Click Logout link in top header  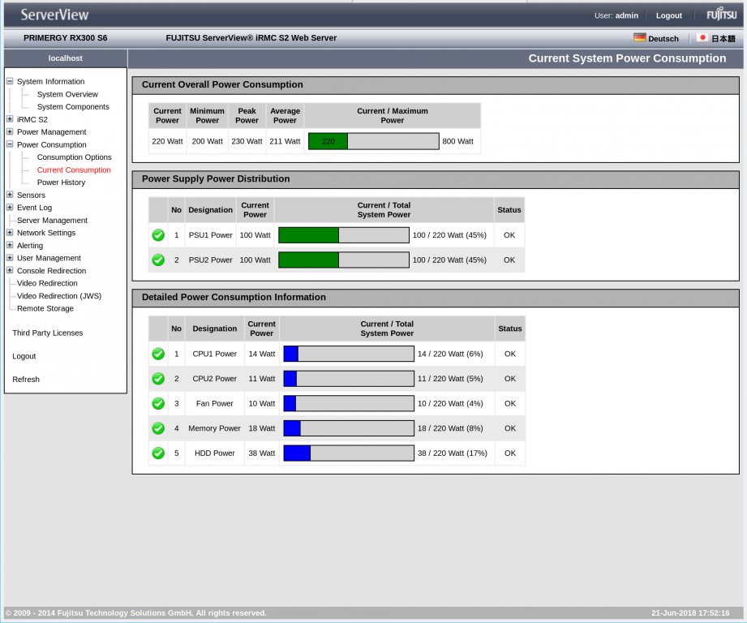coord(668,15)
